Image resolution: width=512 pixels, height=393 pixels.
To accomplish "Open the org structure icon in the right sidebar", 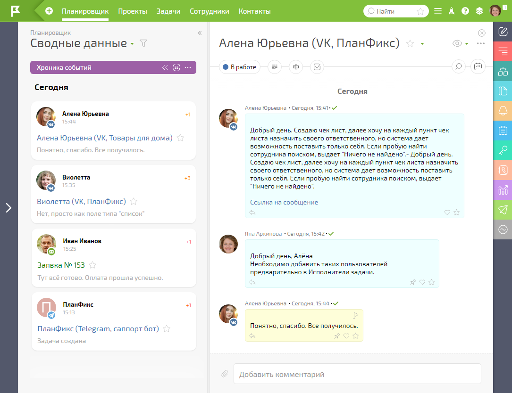I will click(x=503, y=71).
